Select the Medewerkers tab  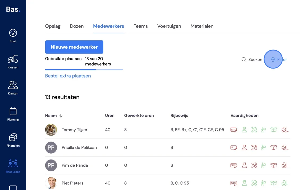[x=108, y=26]
